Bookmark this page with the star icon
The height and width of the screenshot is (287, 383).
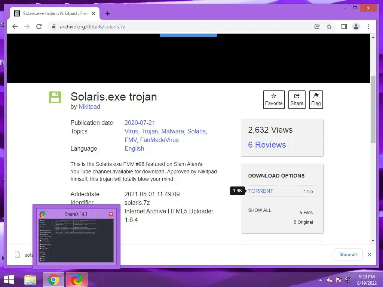tap(329, 27)
